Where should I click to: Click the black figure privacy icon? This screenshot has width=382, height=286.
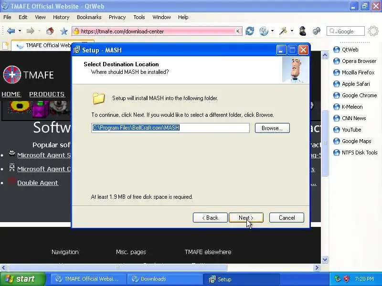click(302, 31)
